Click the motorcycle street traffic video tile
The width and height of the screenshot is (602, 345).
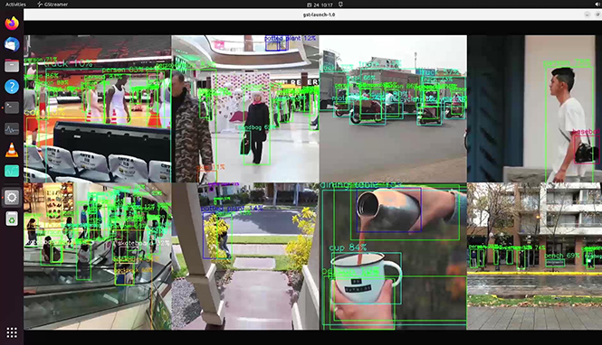click(393, 108)
